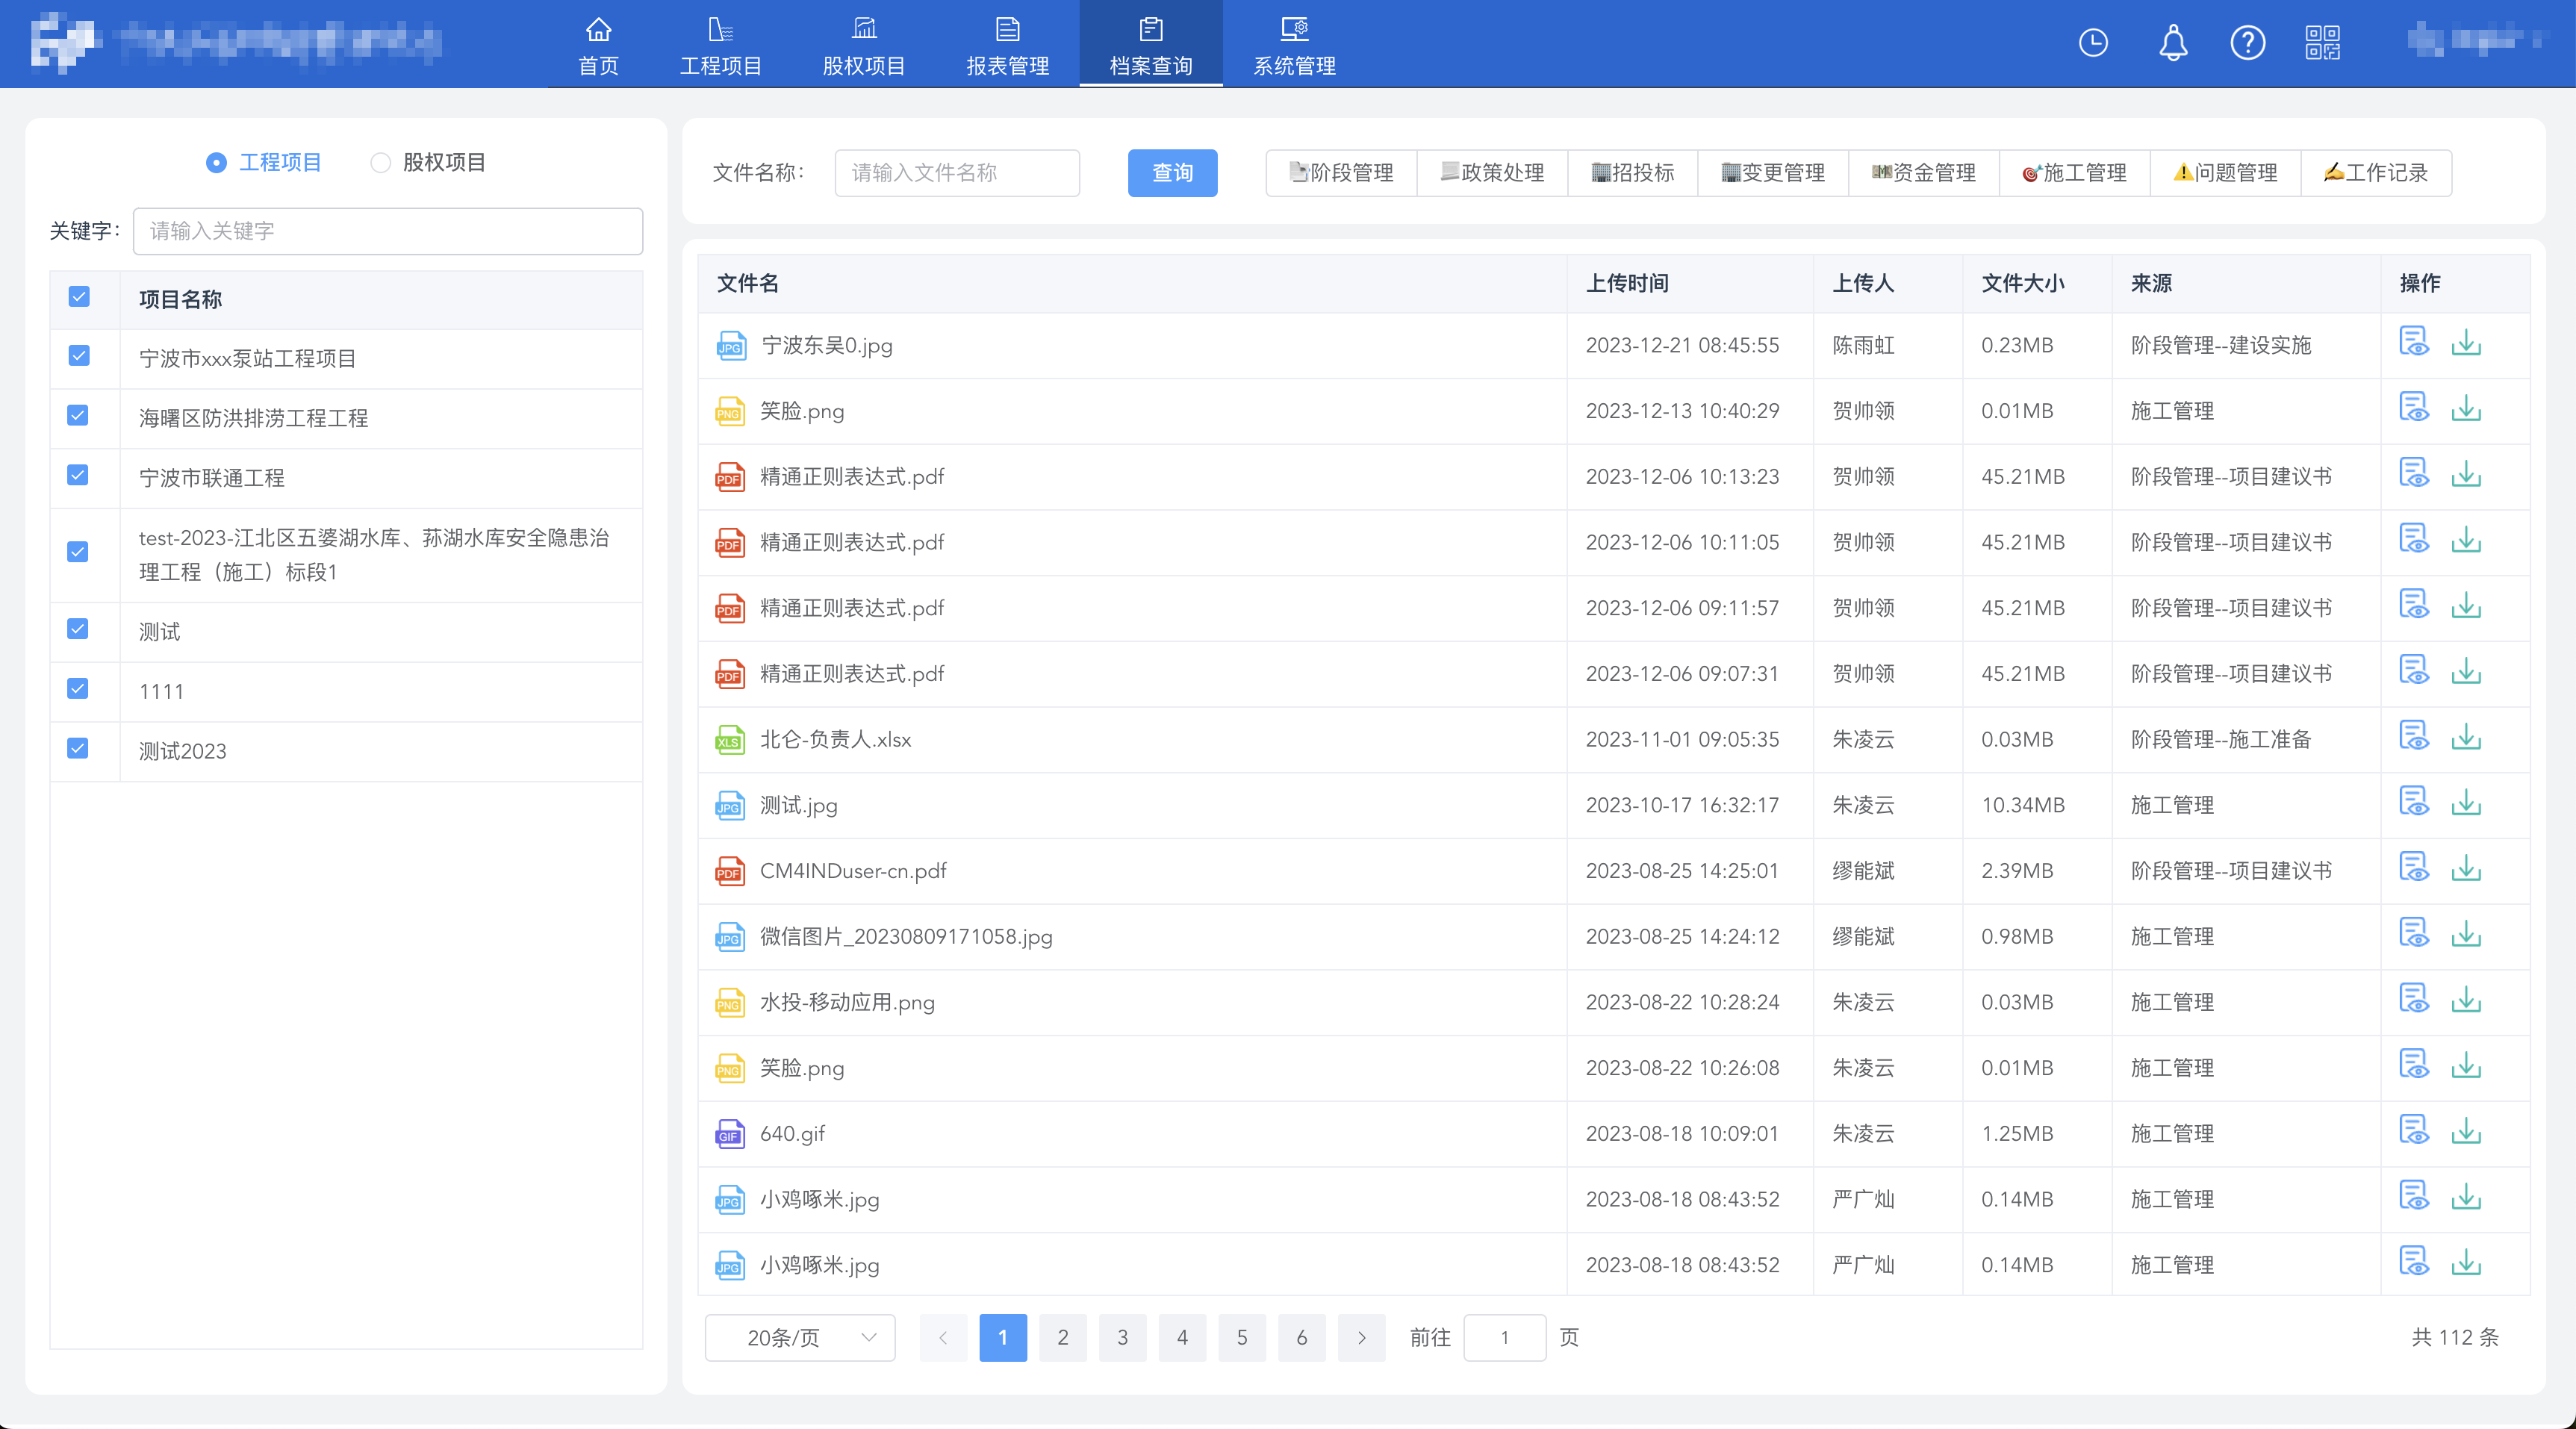This screenshot has height=1429, width=2576.
Task: Uncheck the 测试 project checkbox
Action: (78, 629)
